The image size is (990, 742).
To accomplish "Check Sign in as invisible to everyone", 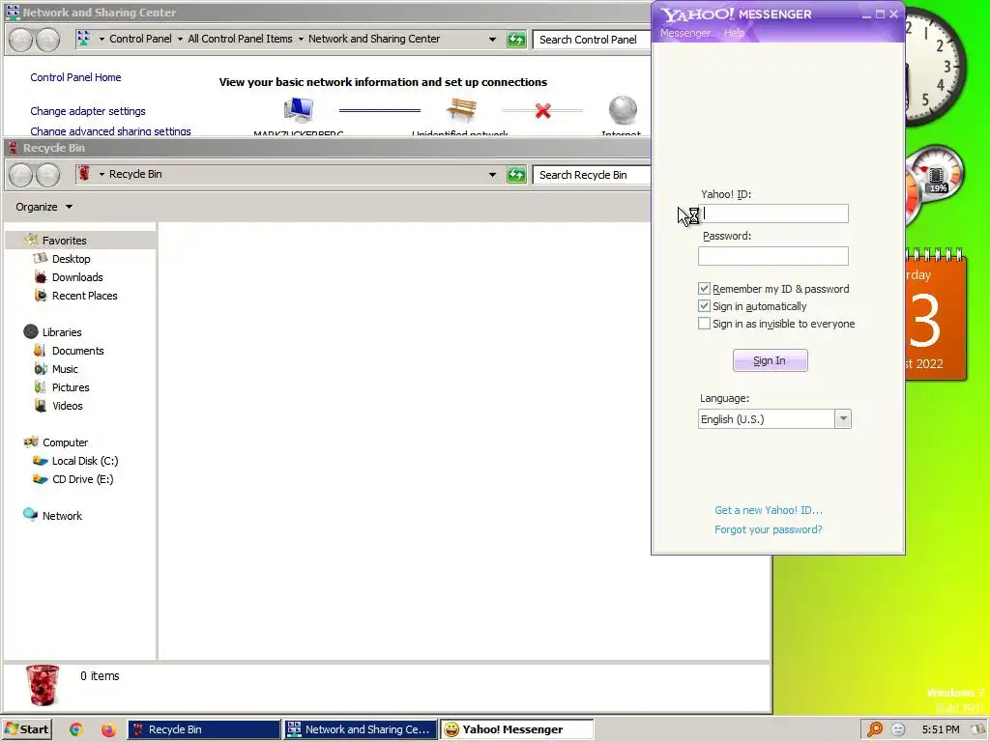I will coord(704,324).
